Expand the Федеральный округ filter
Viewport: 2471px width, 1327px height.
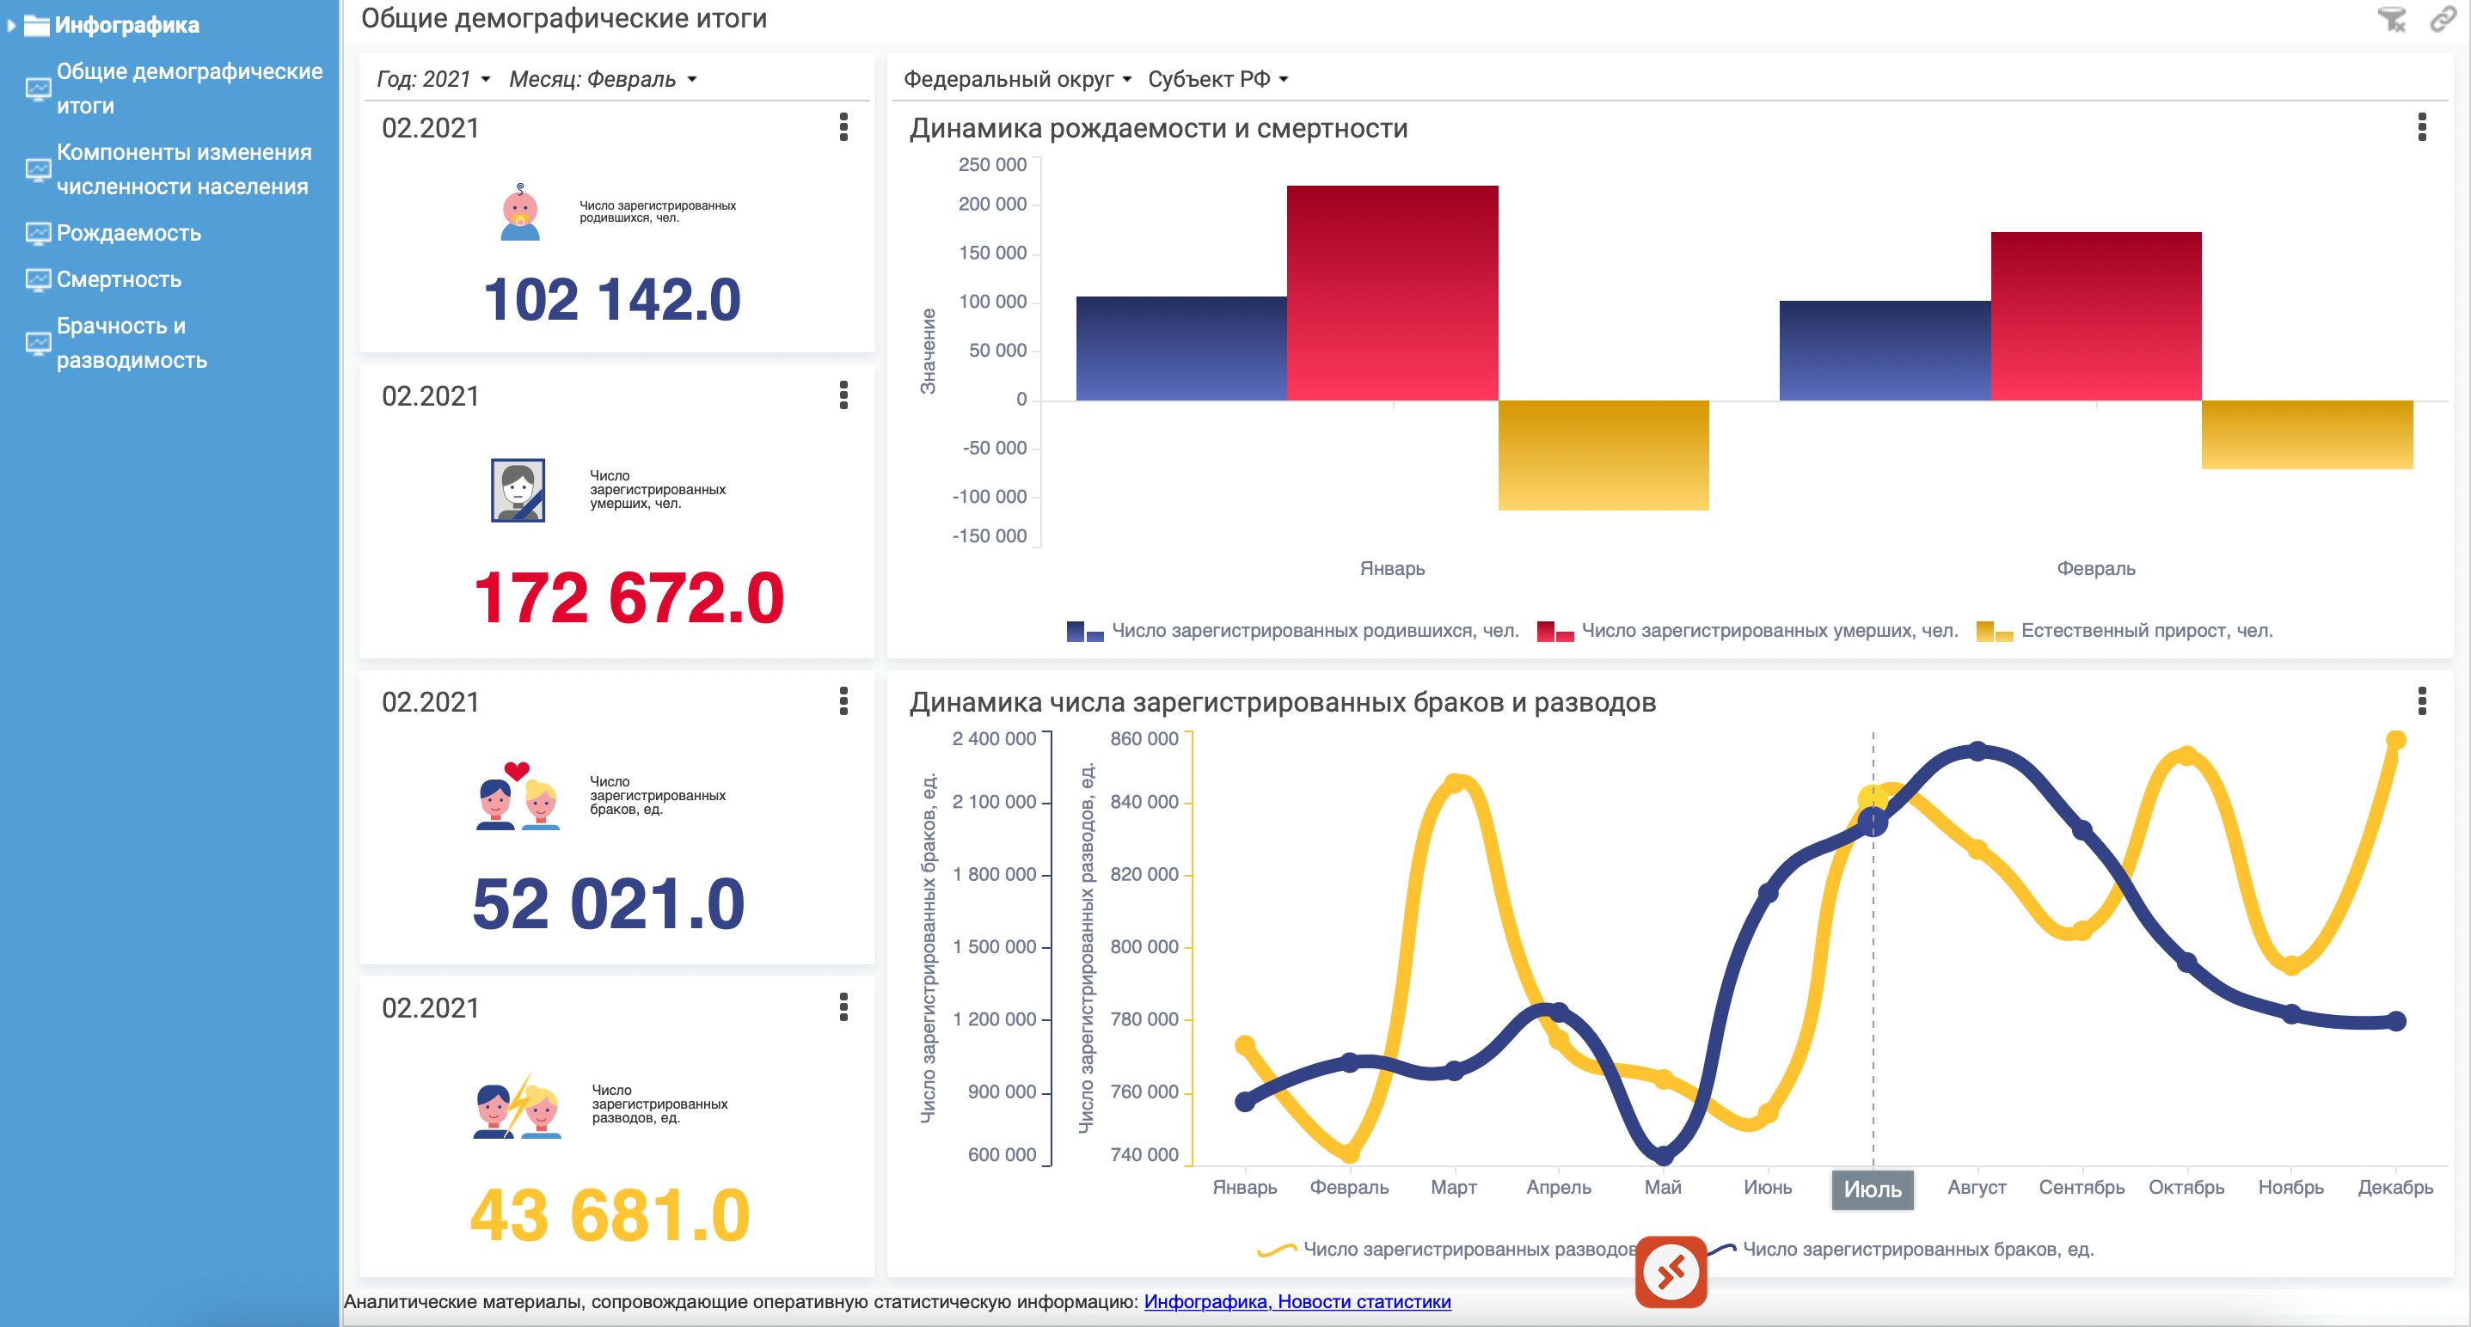pyautogui.click(x=1017, y=80)
